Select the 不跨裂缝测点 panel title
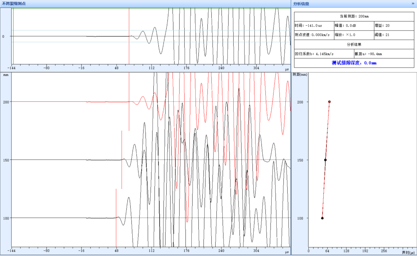This screenshot has width=417, height=256. pos(14,4)
